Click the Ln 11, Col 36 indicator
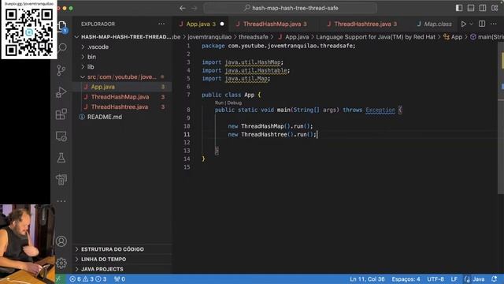The image size is (504, 284). tap(367, 279)
